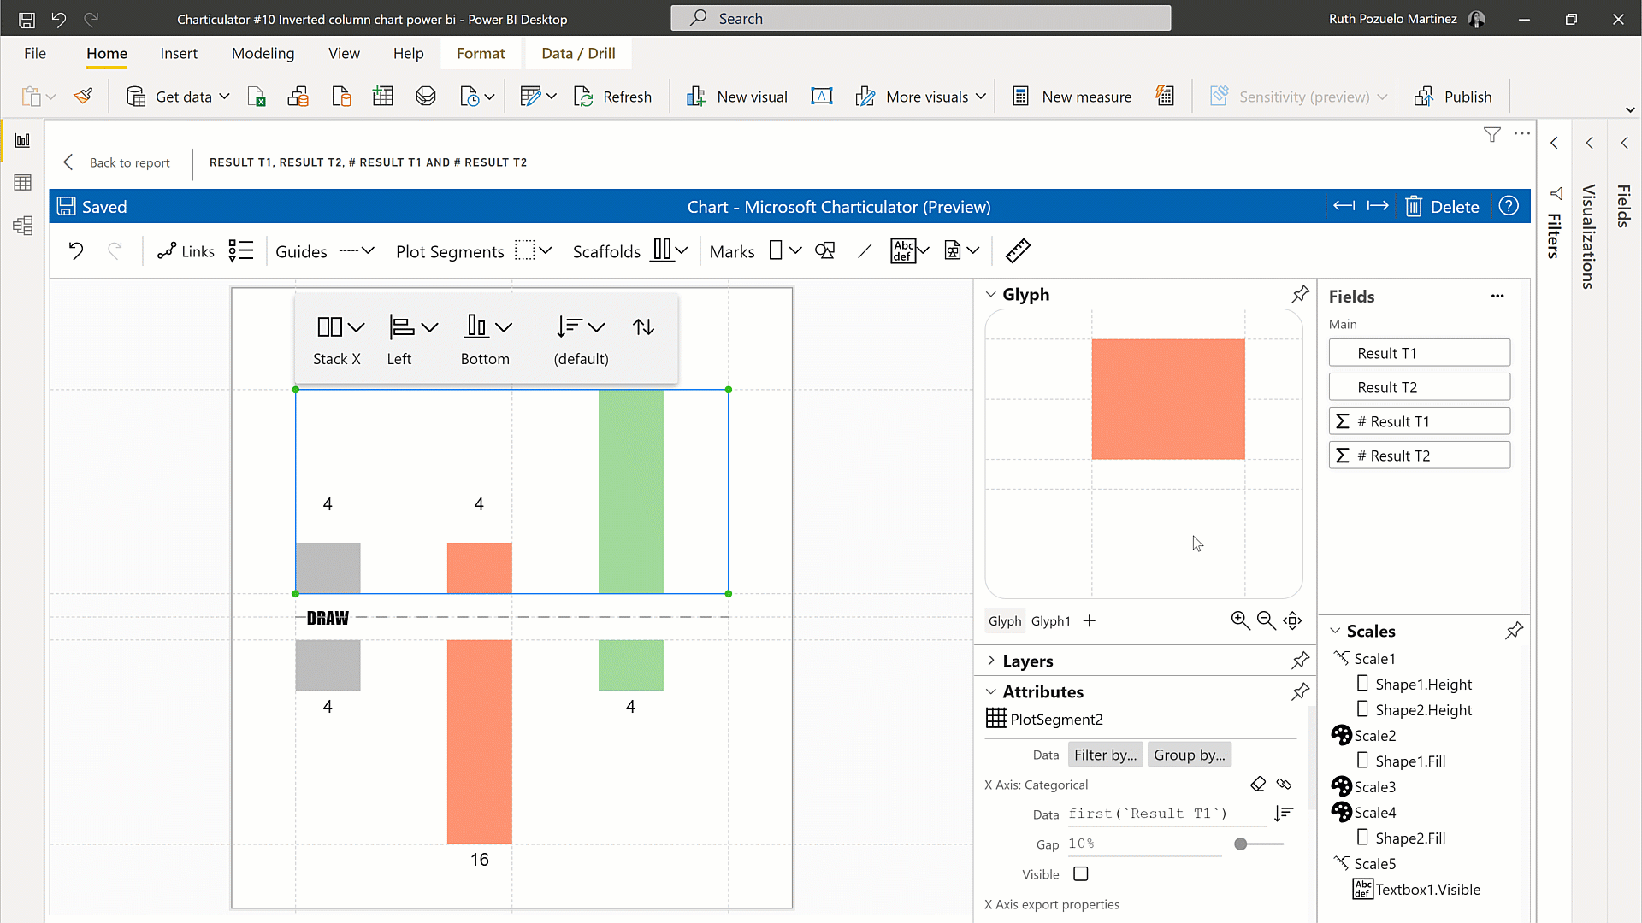Click the orange rectangle in the Glyph preview

point(1167,399)
